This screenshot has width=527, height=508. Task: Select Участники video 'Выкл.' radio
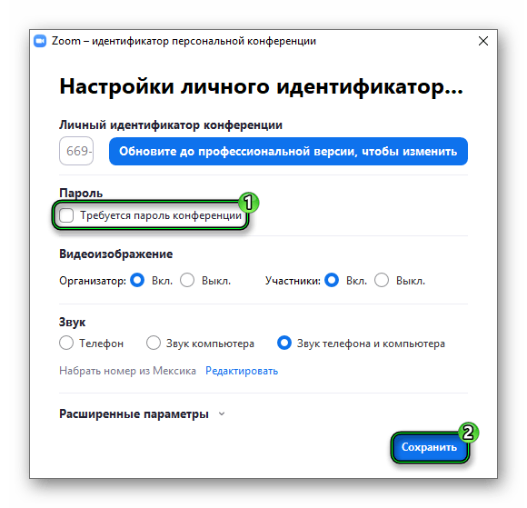(x=382, y=280)
